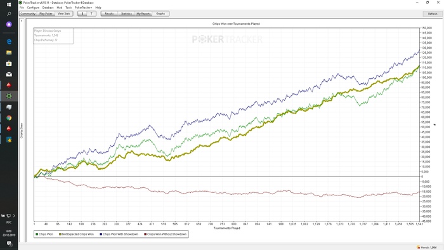Open the My Reports tab

pyautogui.click(x=143, y=13)
